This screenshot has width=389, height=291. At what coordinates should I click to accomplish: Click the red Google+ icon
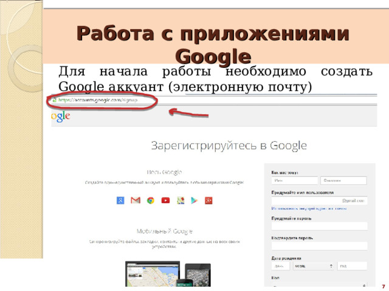pyautogui.click(x=208, y=201)
